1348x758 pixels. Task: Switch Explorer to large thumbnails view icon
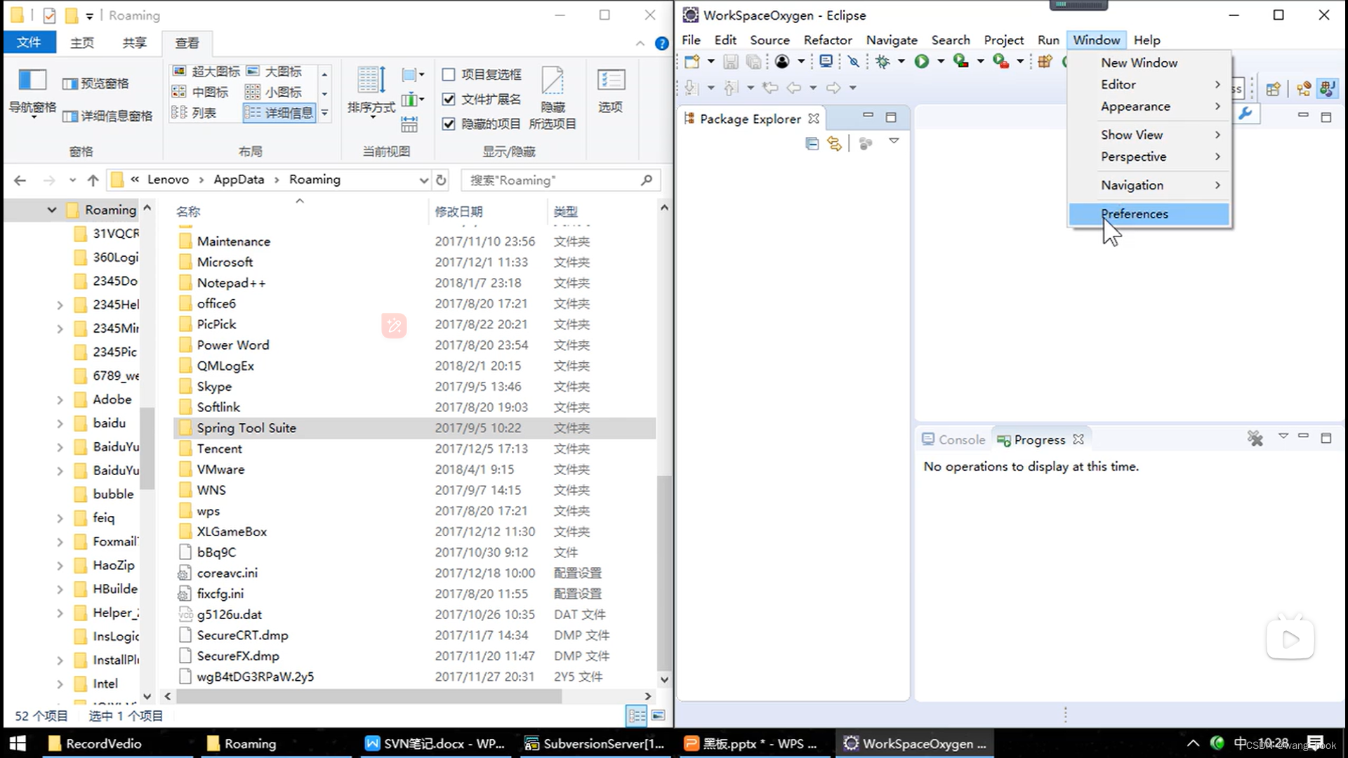658,715
